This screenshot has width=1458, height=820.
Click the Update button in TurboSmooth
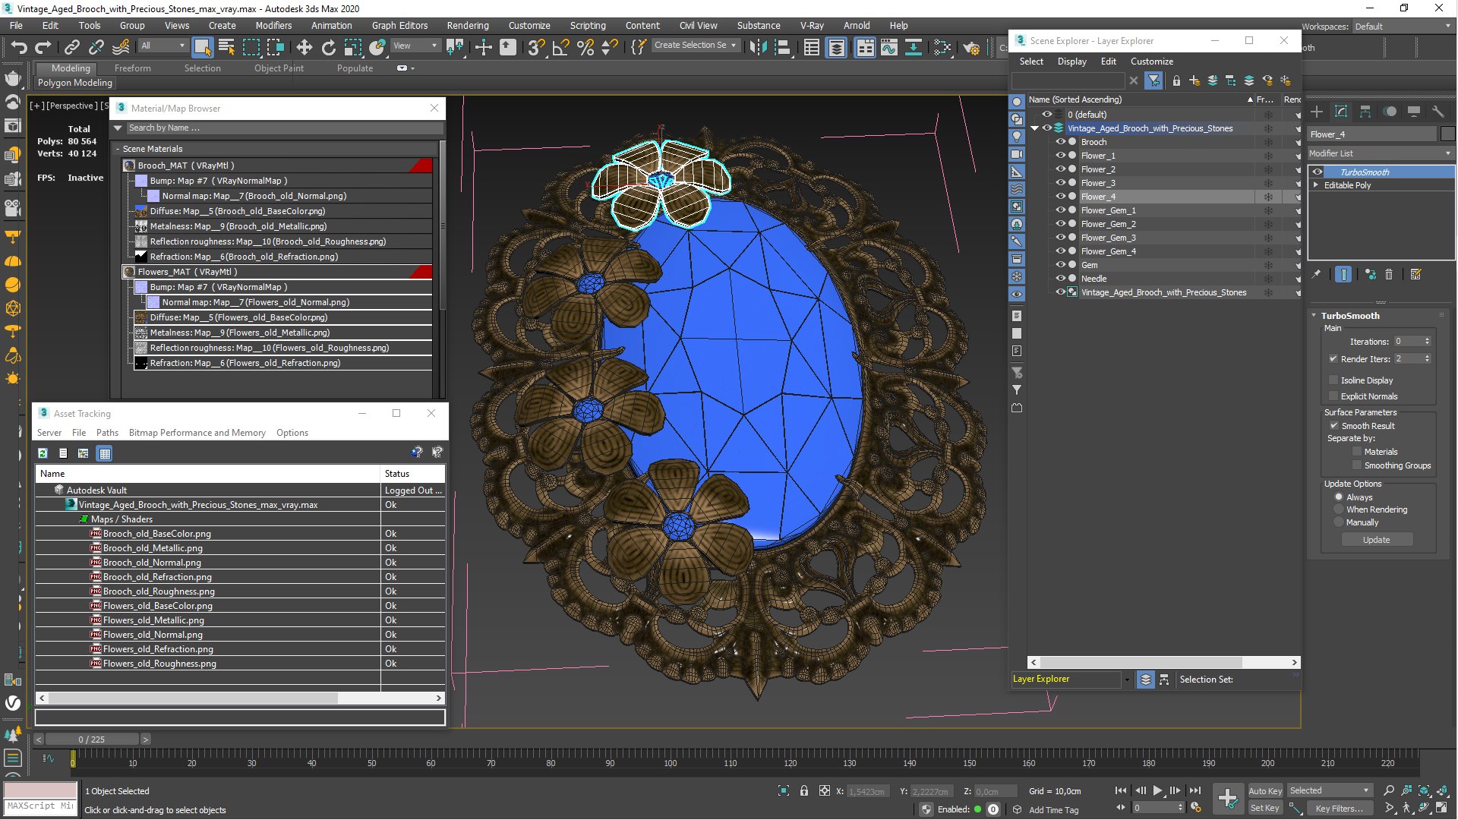click(1376, 540)
